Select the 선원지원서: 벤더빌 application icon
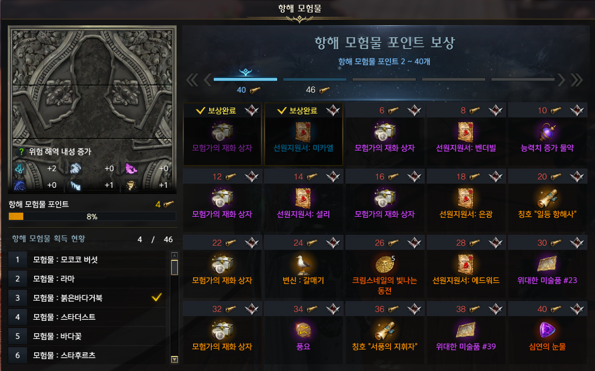This screenshot has width=595, height=371. (466, 132)
